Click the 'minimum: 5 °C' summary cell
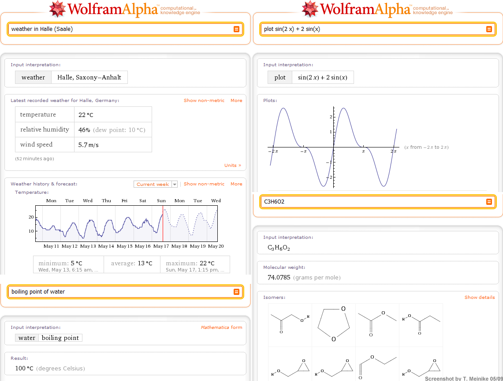The width and height of the screenshot is (503, 381). (x=69, y=264)
